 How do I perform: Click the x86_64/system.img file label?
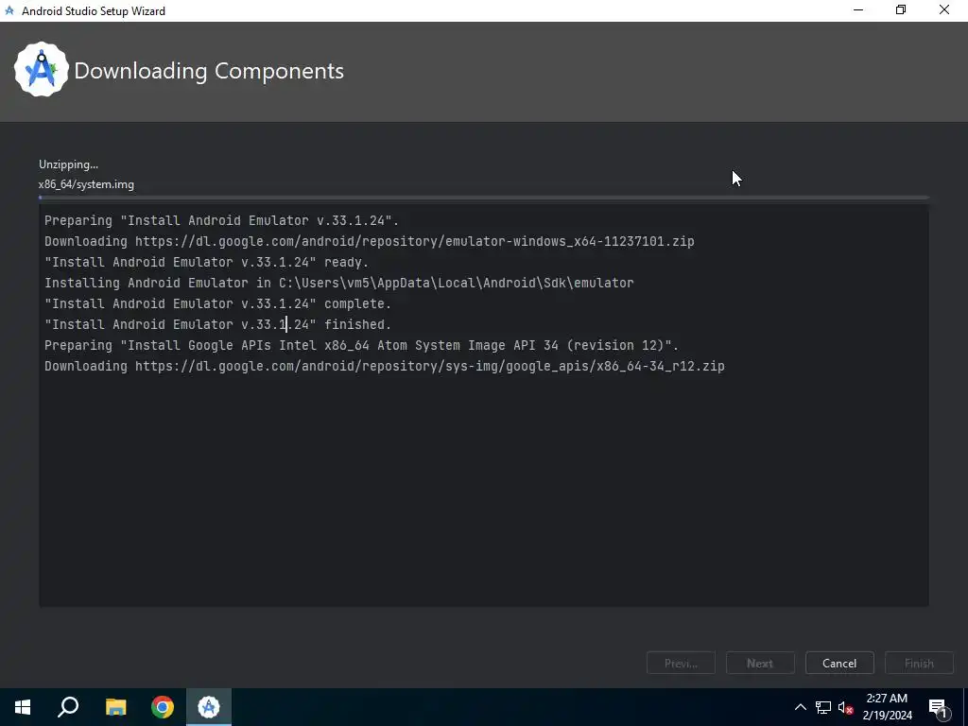(x=86, y=184)
